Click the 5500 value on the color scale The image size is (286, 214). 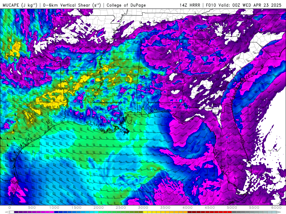[254, 208]
